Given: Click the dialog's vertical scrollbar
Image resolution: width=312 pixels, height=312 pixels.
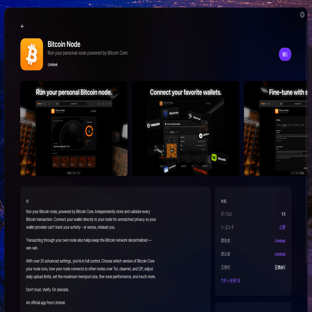Looking at the screenshot, I should (306, 142).
